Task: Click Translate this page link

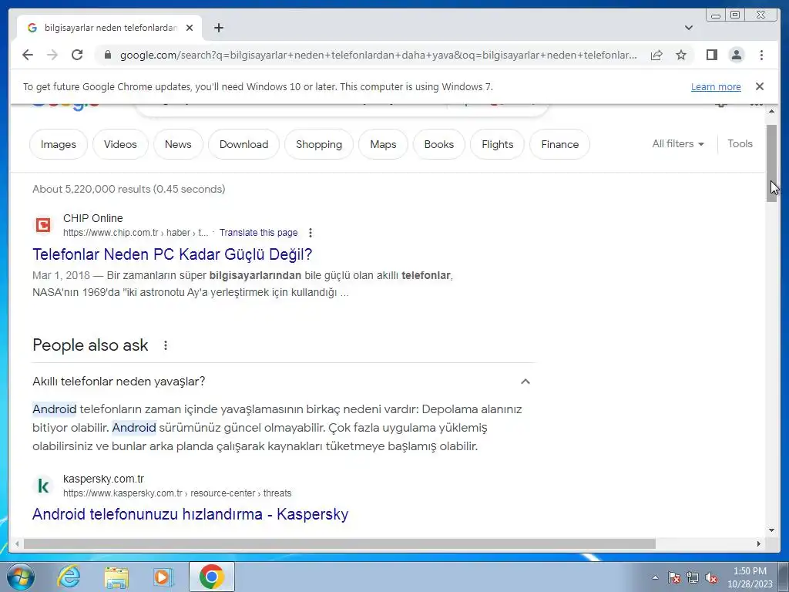Action: [258, 233]
